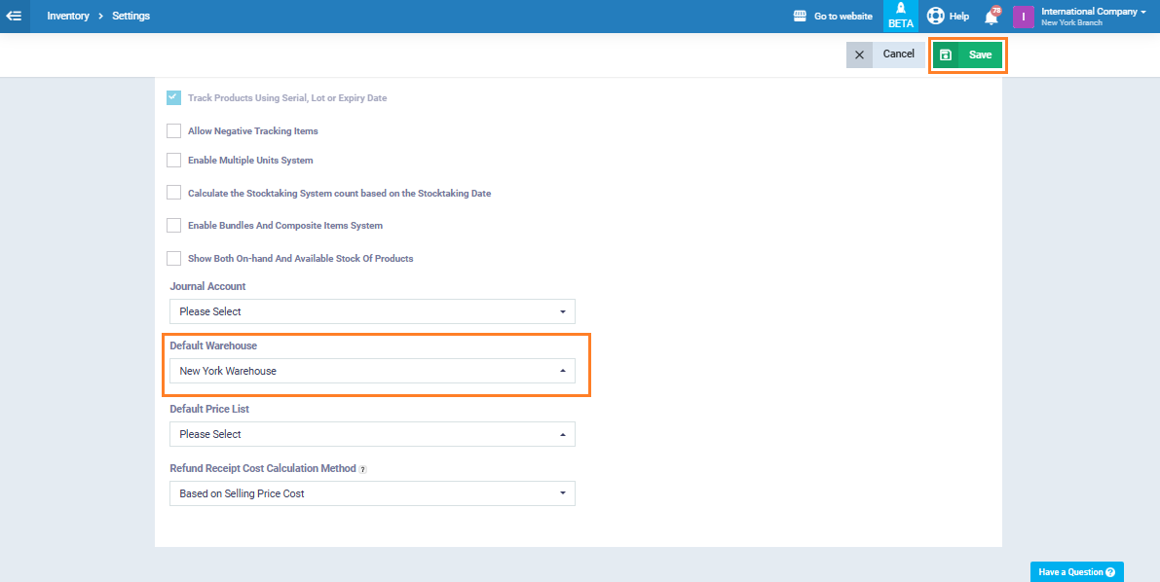Click the Have a Question button

(1076, 571)
